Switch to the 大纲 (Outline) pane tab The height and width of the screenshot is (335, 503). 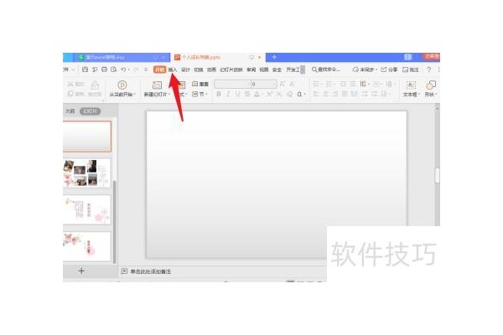point(70,111)
